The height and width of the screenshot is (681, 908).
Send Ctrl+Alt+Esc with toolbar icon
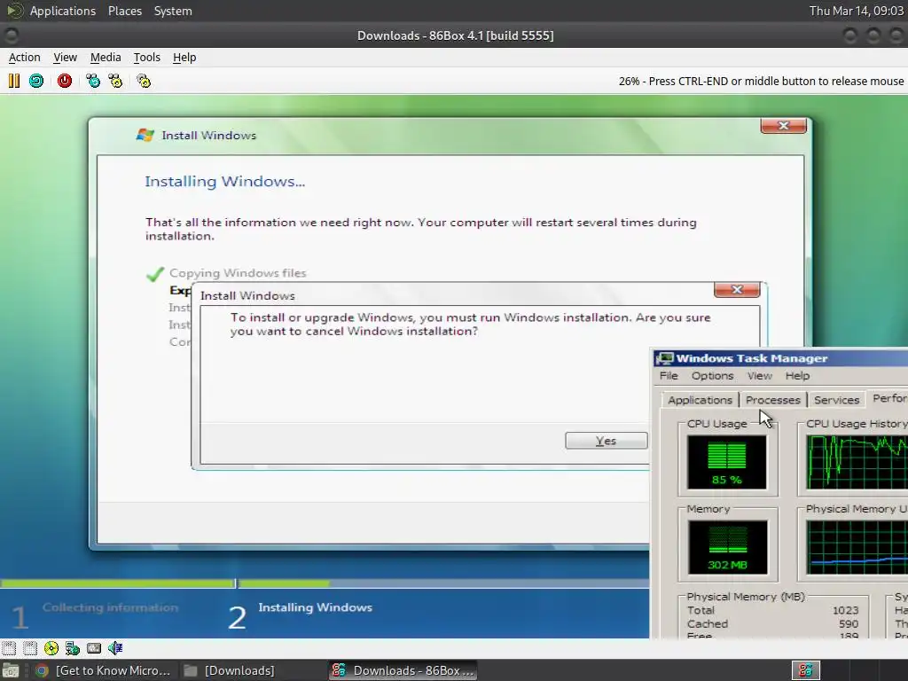115,81
